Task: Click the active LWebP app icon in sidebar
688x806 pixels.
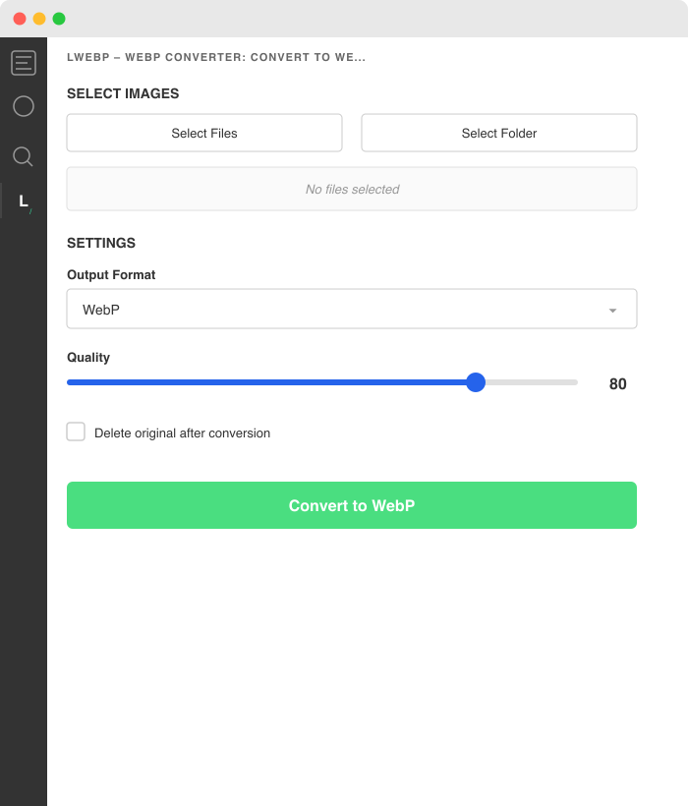Action: coord(23,201)
